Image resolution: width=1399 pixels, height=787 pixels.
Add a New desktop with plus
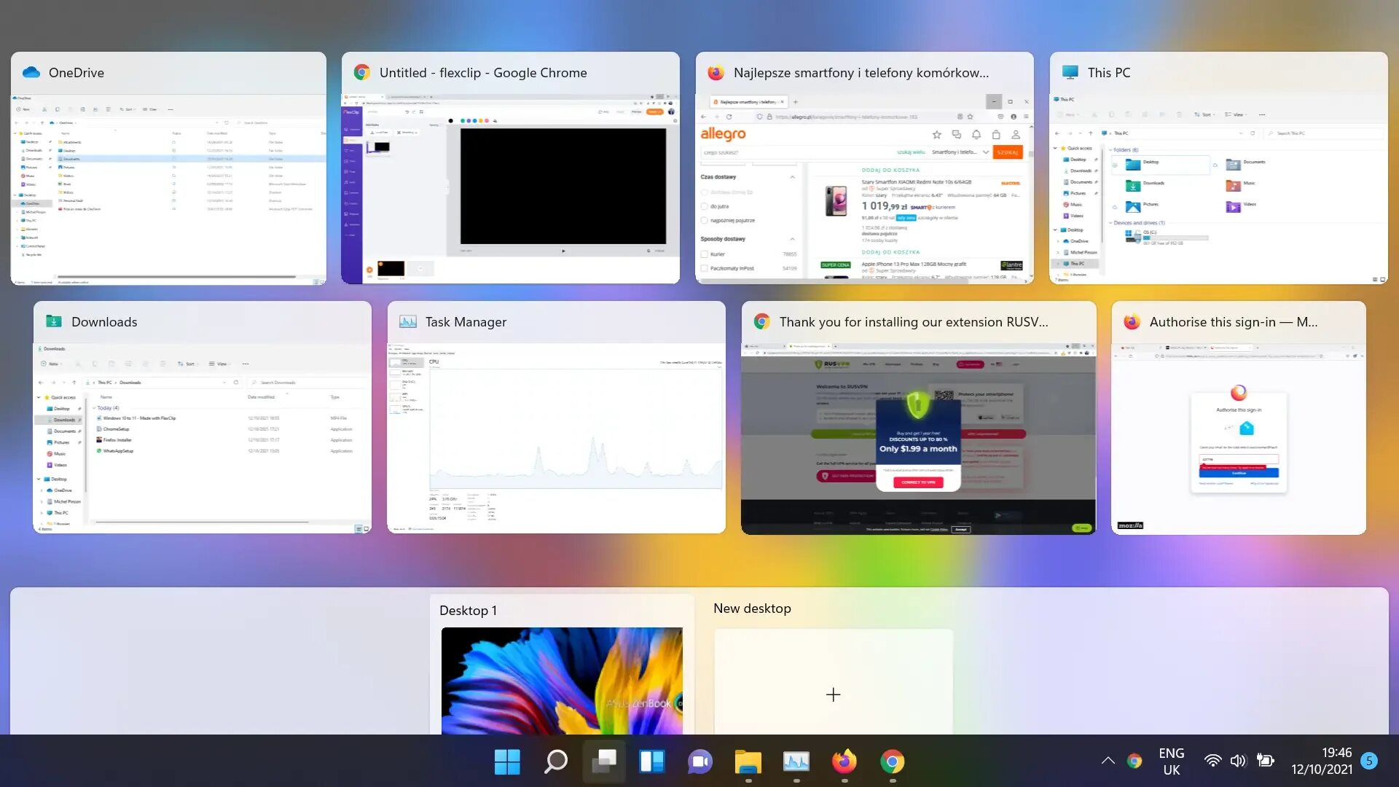coord(833,694)
